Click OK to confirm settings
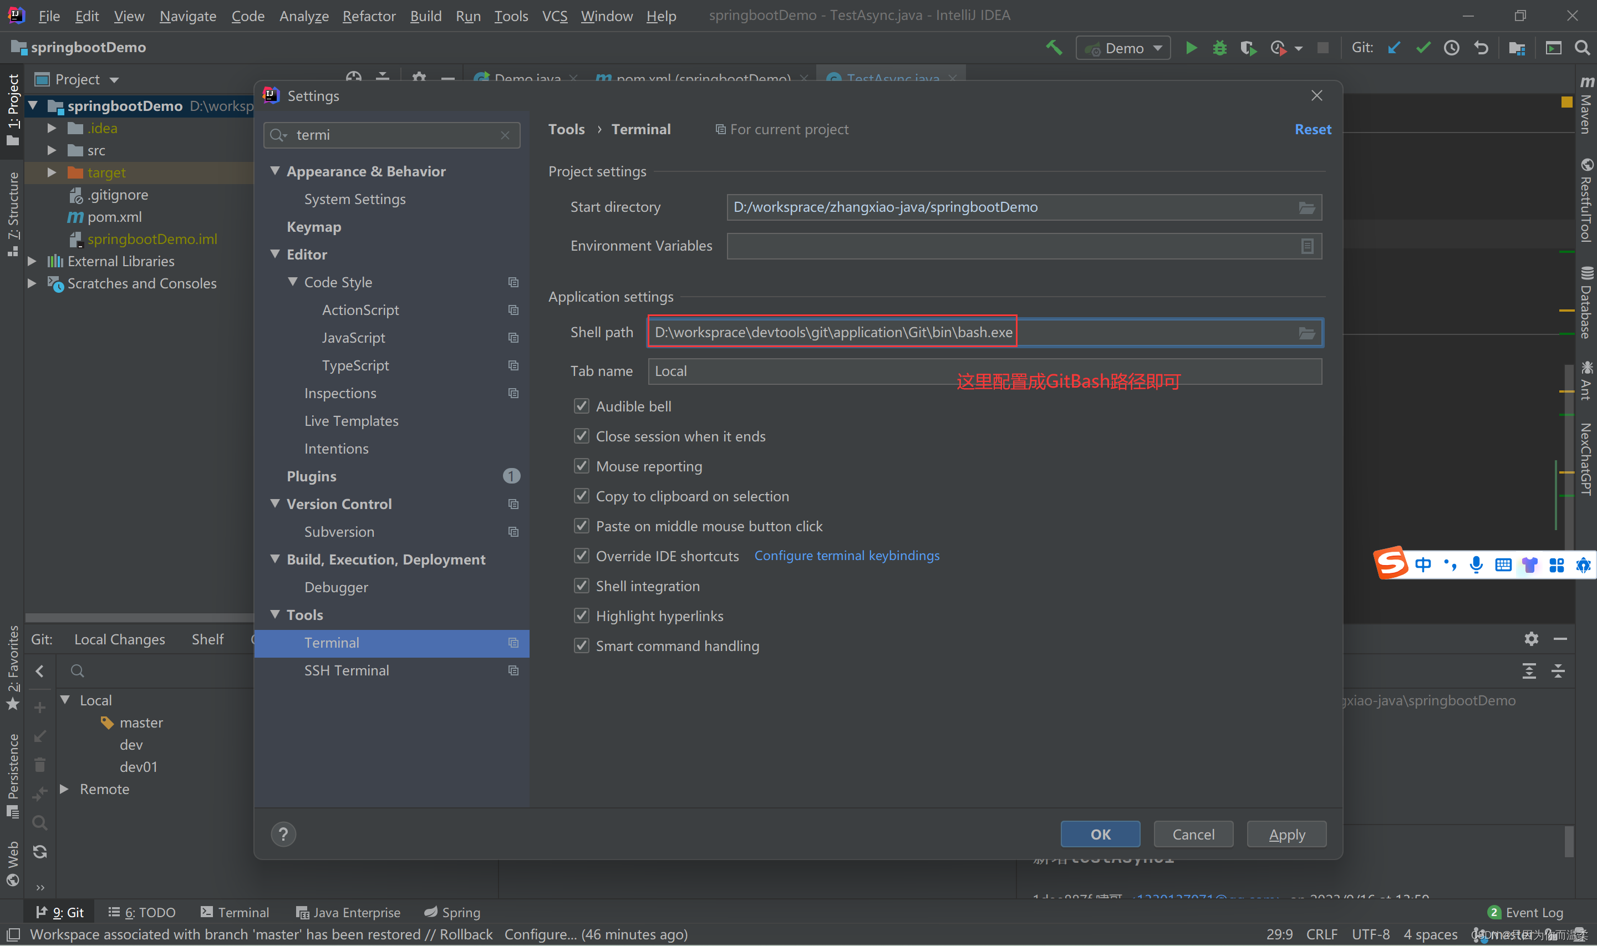This screenshot has height=946, width=1597. coord(1101,835)
